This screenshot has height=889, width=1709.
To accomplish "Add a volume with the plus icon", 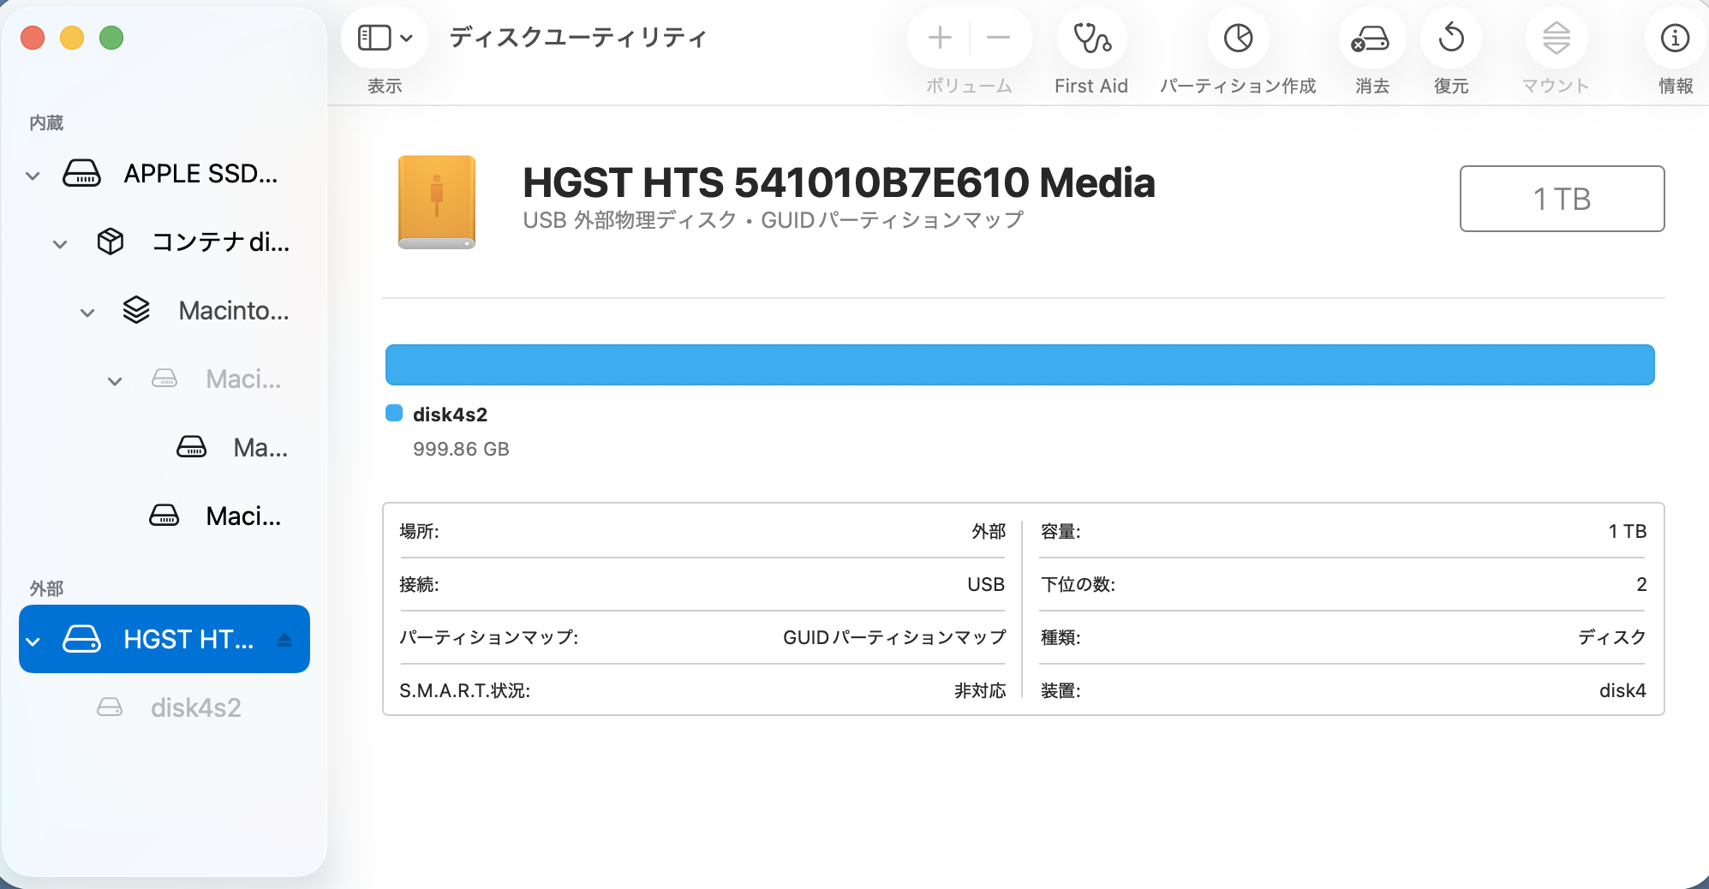I will 940,38.
